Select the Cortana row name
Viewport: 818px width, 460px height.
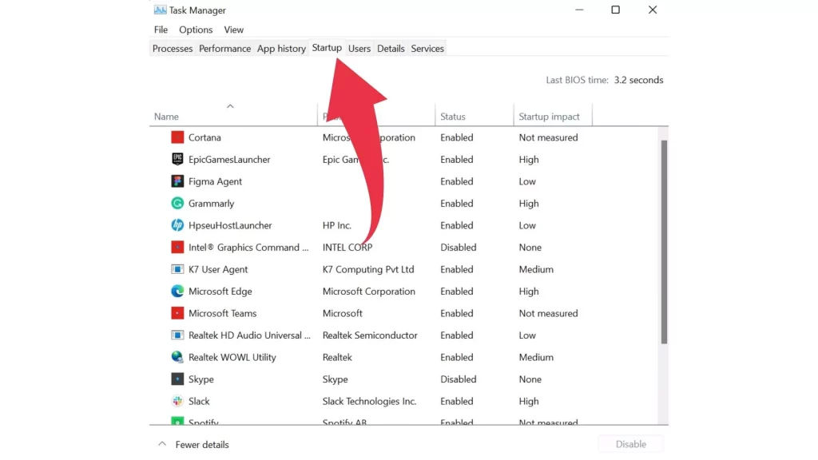pyautogui.click(x=204, y=137)
